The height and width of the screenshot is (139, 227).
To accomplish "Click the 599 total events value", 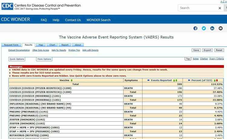I will pos(179,84).
